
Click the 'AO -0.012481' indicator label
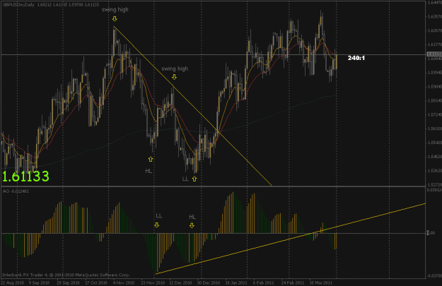(x=16, y=191)
